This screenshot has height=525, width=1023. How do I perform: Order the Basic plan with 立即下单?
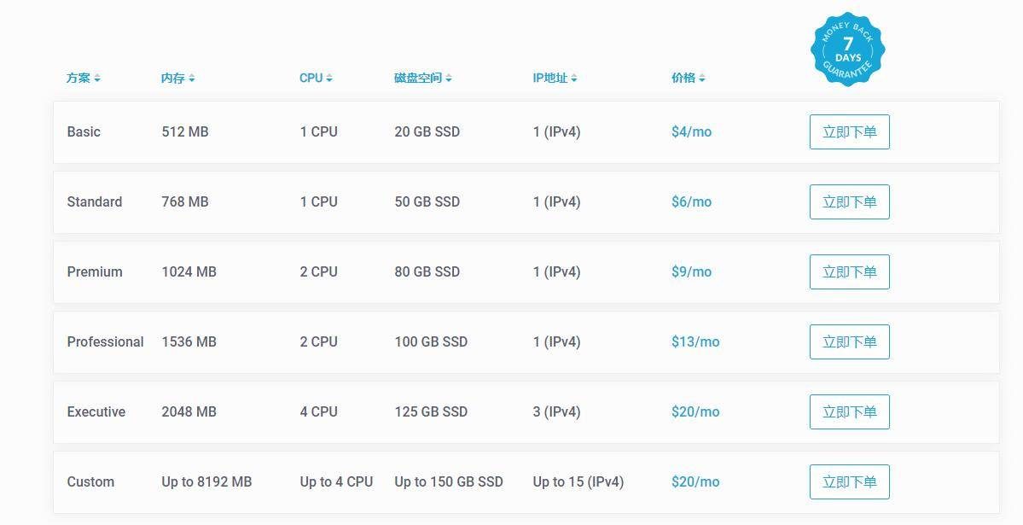pyautogui.click(x=850, y=132)
